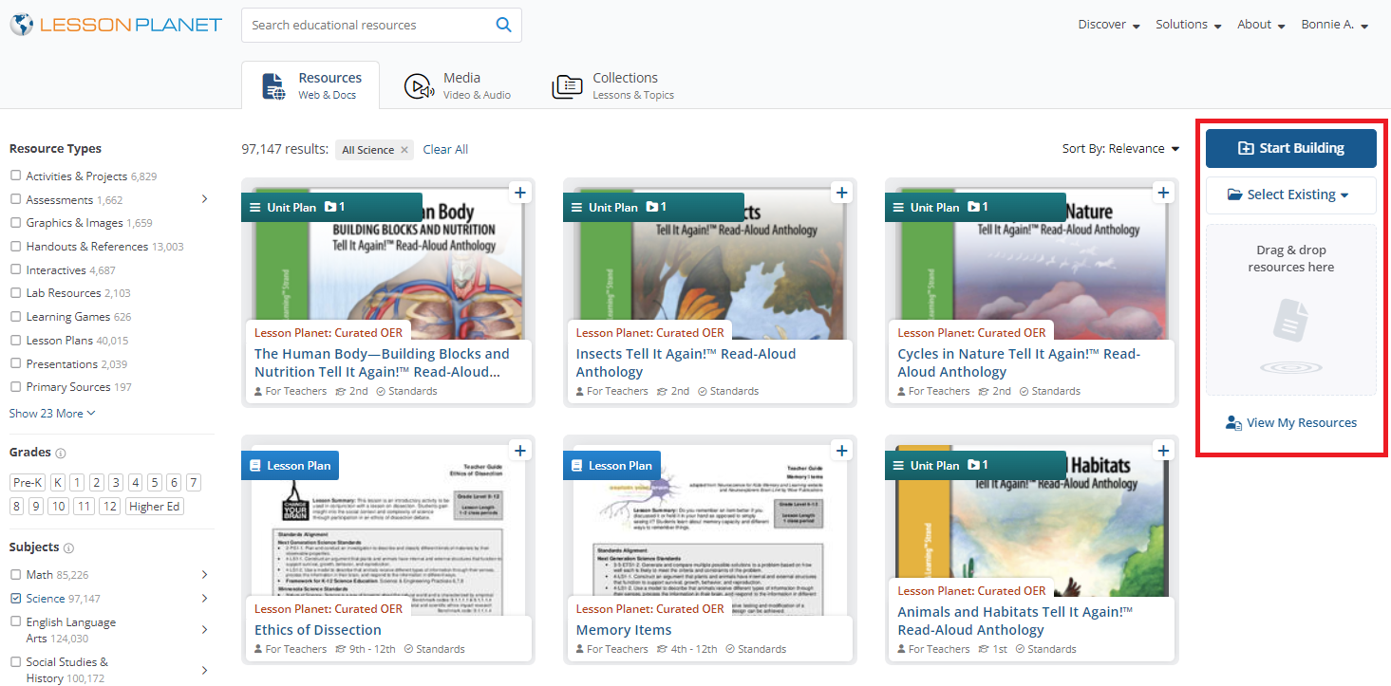The image size is (1391, 686).
Task: Open the Solutions dropdown menu
Action: (1189, 25)
